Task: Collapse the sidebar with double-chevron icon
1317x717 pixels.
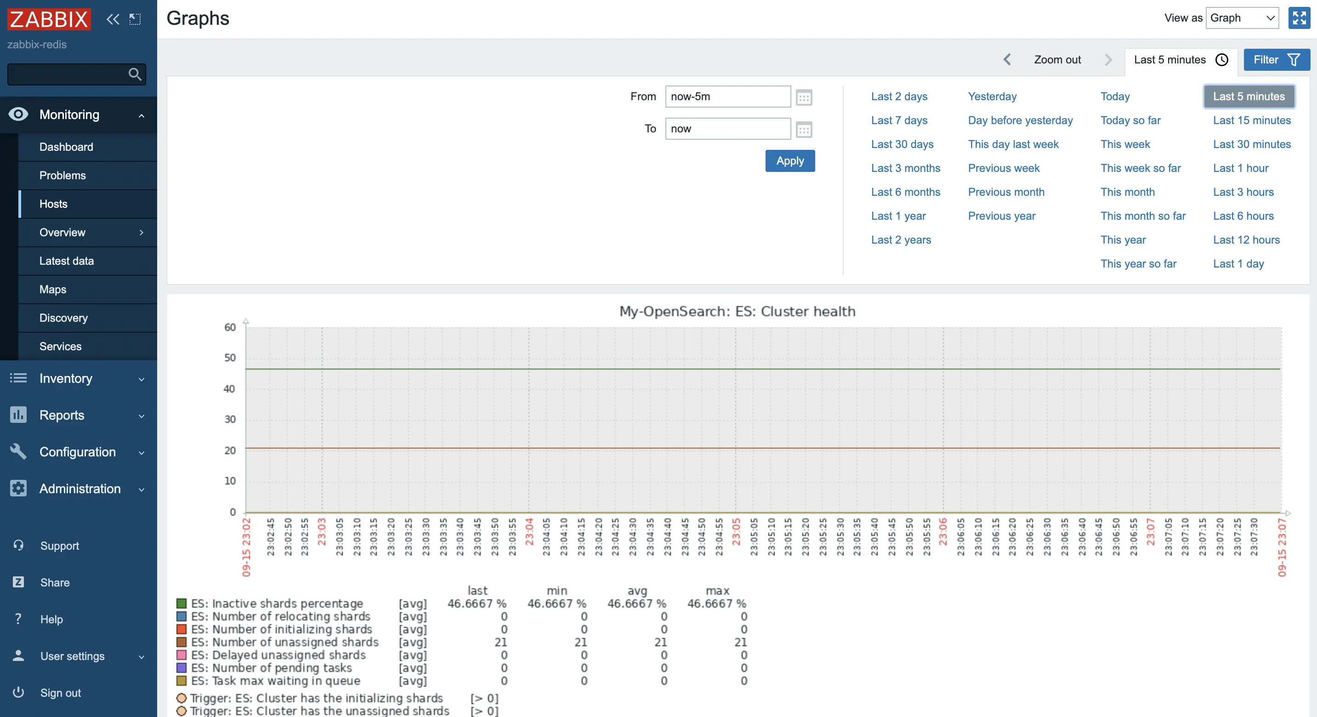Action: tap(113, 19)
